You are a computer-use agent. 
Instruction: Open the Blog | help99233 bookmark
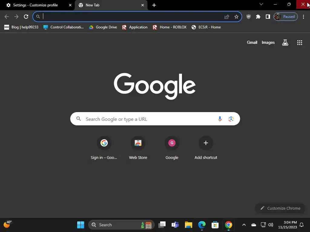coord(21,27)
